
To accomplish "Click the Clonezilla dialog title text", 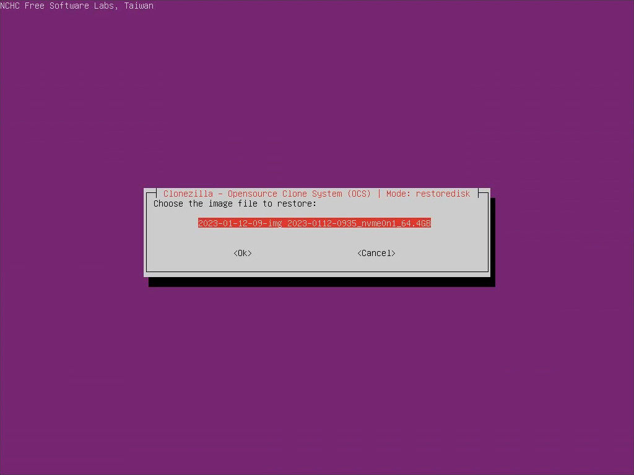I will 316,194.
